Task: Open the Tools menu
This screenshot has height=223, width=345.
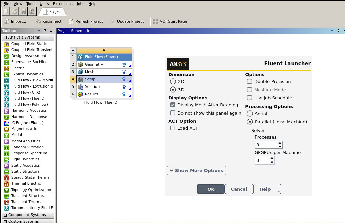Action: tap(31, 4)
